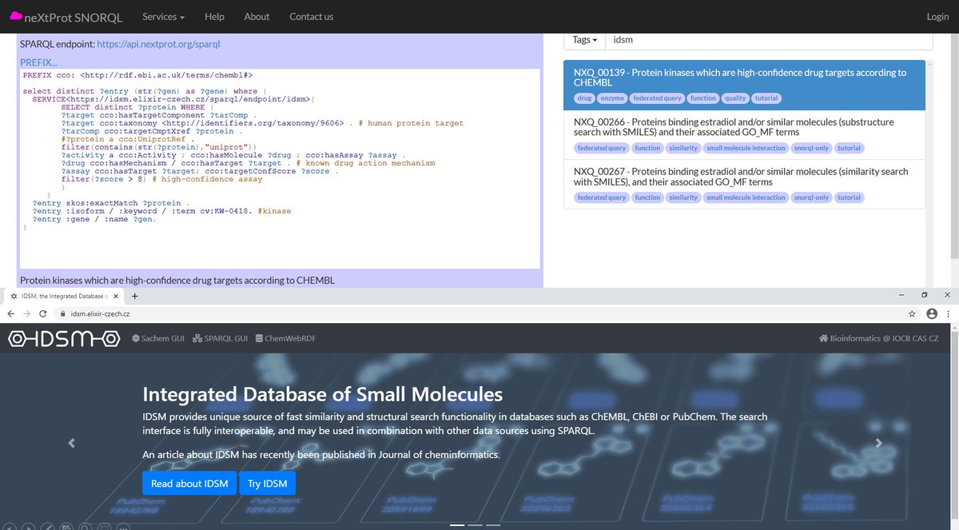Click the snorql-only tag on NXQ_00267
Viewport: 959px width, 530px height.
point(812,197)
